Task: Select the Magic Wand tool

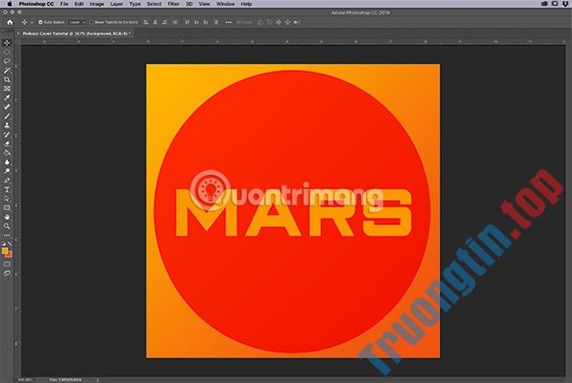Action: pyautogui.click(x=7, y=70)
